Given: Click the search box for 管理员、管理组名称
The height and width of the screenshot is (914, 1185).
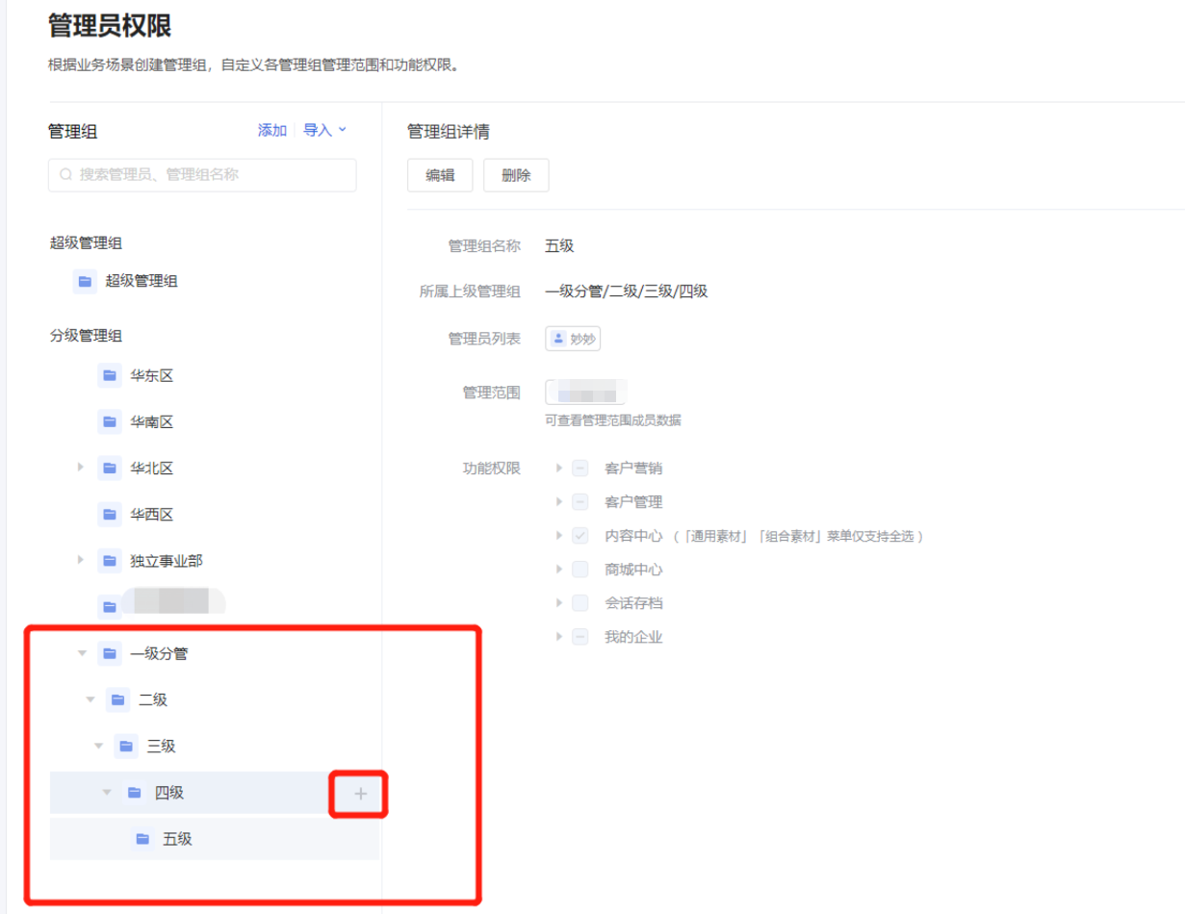Looking at the screenshot, I should coord(202,175).
